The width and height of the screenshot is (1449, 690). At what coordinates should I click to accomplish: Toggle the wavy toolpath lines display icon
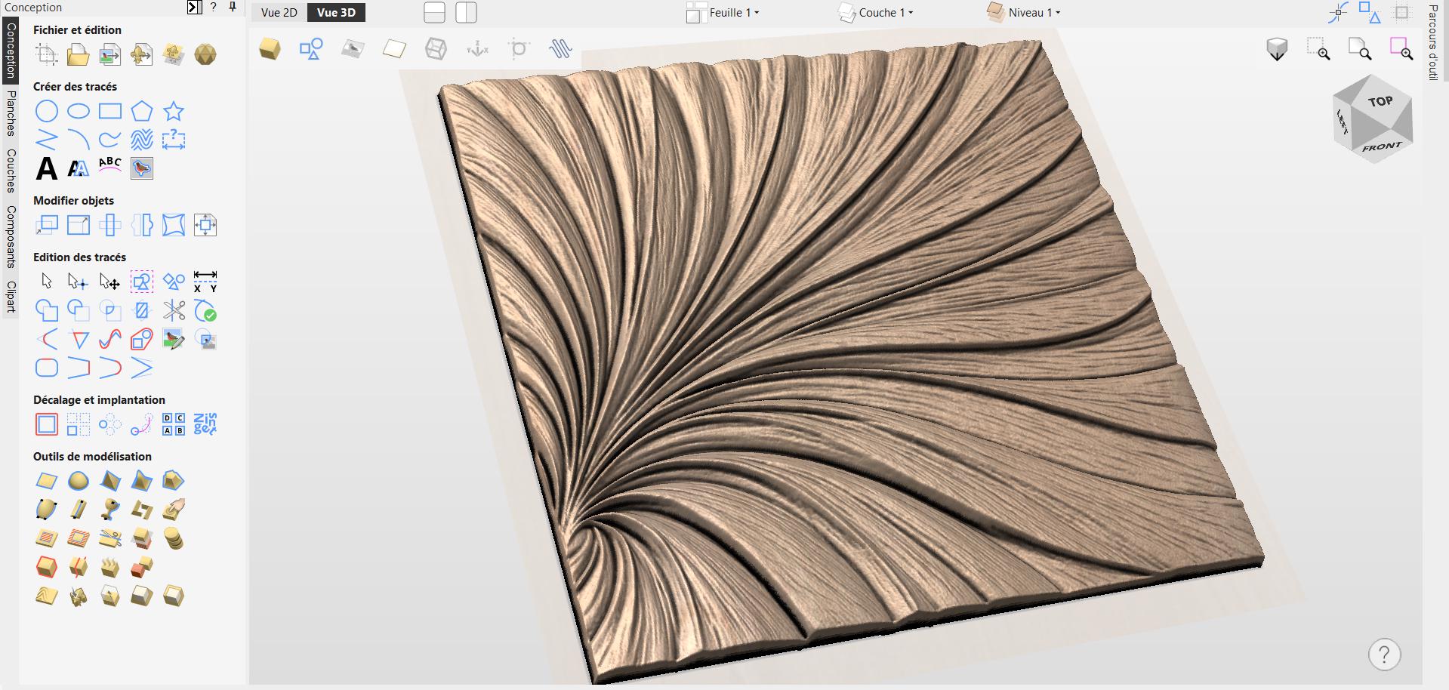560,49
